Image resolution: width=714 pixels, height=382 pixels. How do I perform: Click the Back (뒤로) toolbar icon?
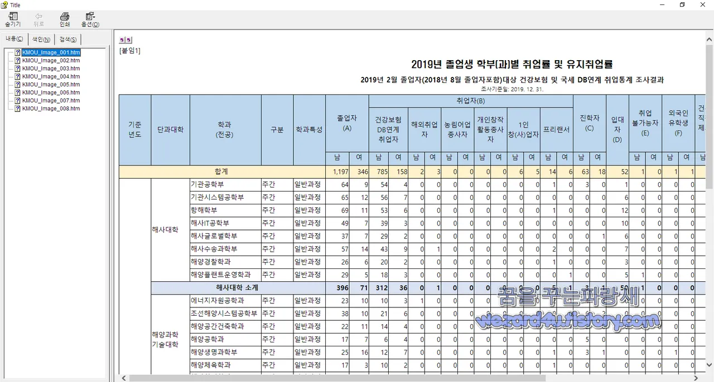click(38, 19)
